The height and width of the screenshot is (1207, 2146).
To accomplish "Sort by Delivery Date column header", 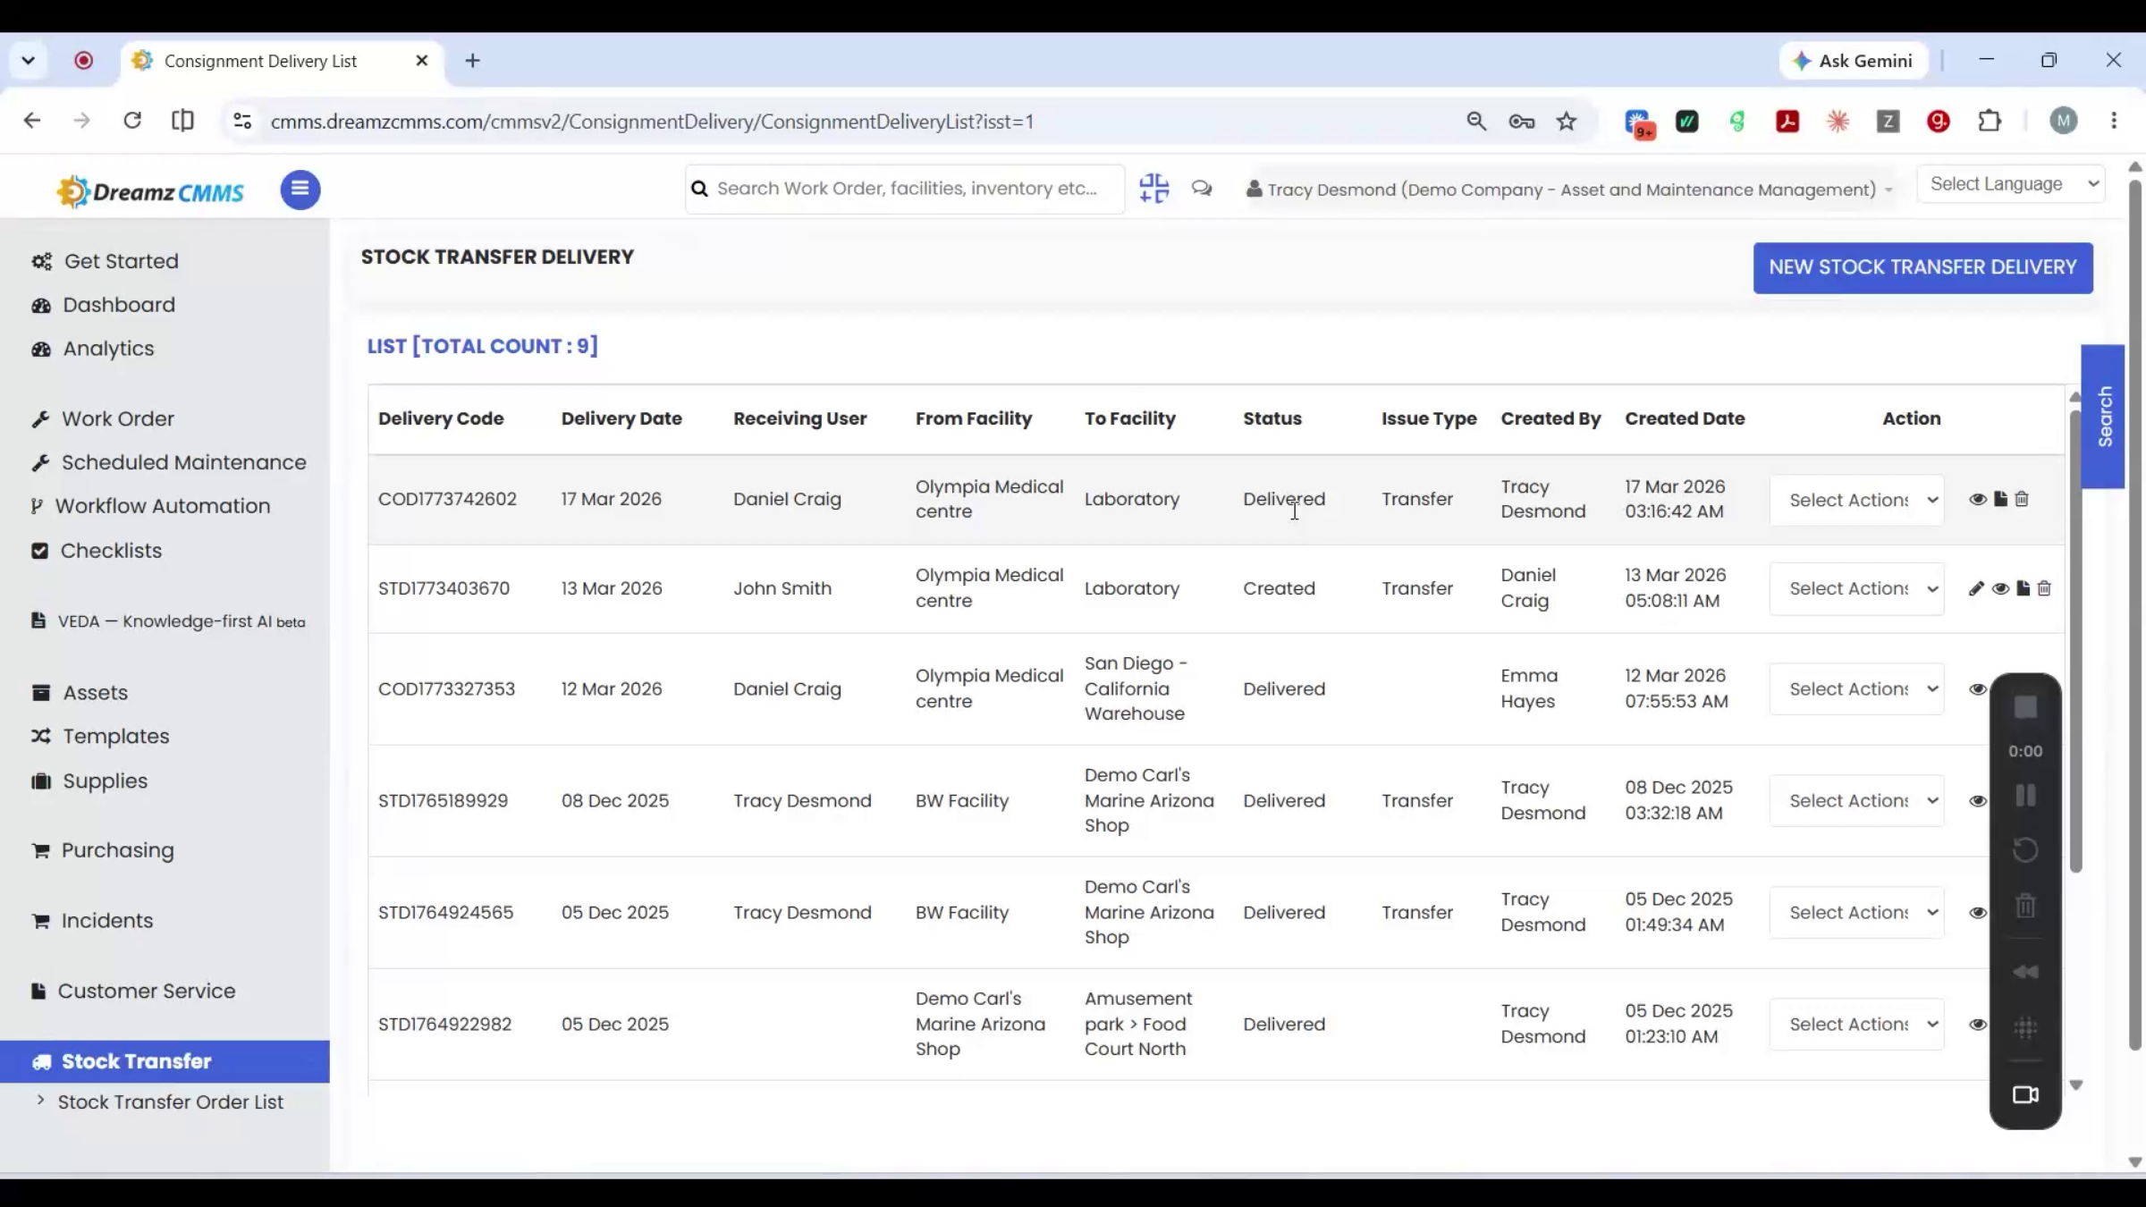I will pyautogui.click(x=621, y=418).
